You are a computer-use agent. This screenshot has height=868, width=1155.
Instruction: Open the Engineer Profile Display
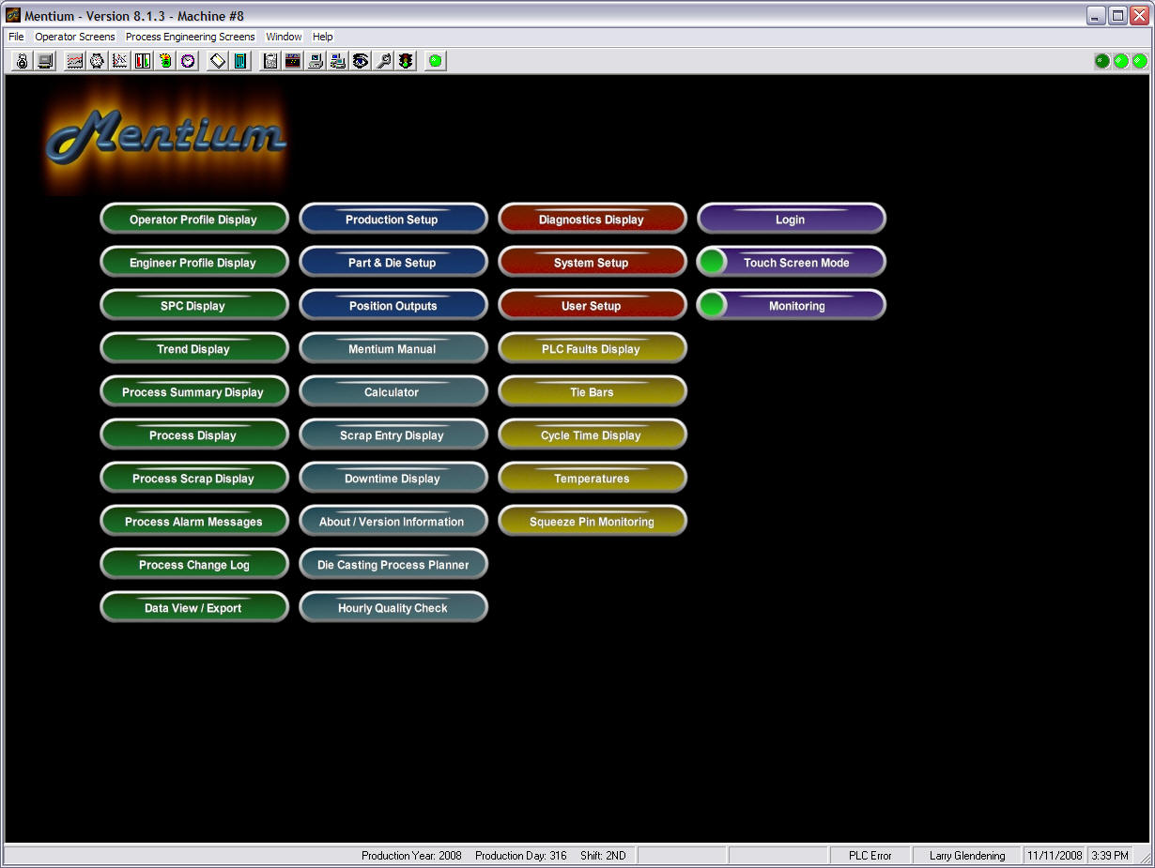pyautogui.click(x=194, y=262)
